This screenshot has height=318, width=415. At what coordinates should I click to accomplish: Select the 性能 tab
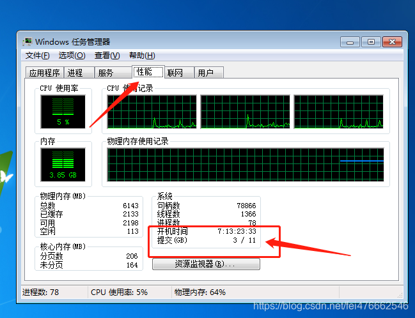(x=148, y=72)
